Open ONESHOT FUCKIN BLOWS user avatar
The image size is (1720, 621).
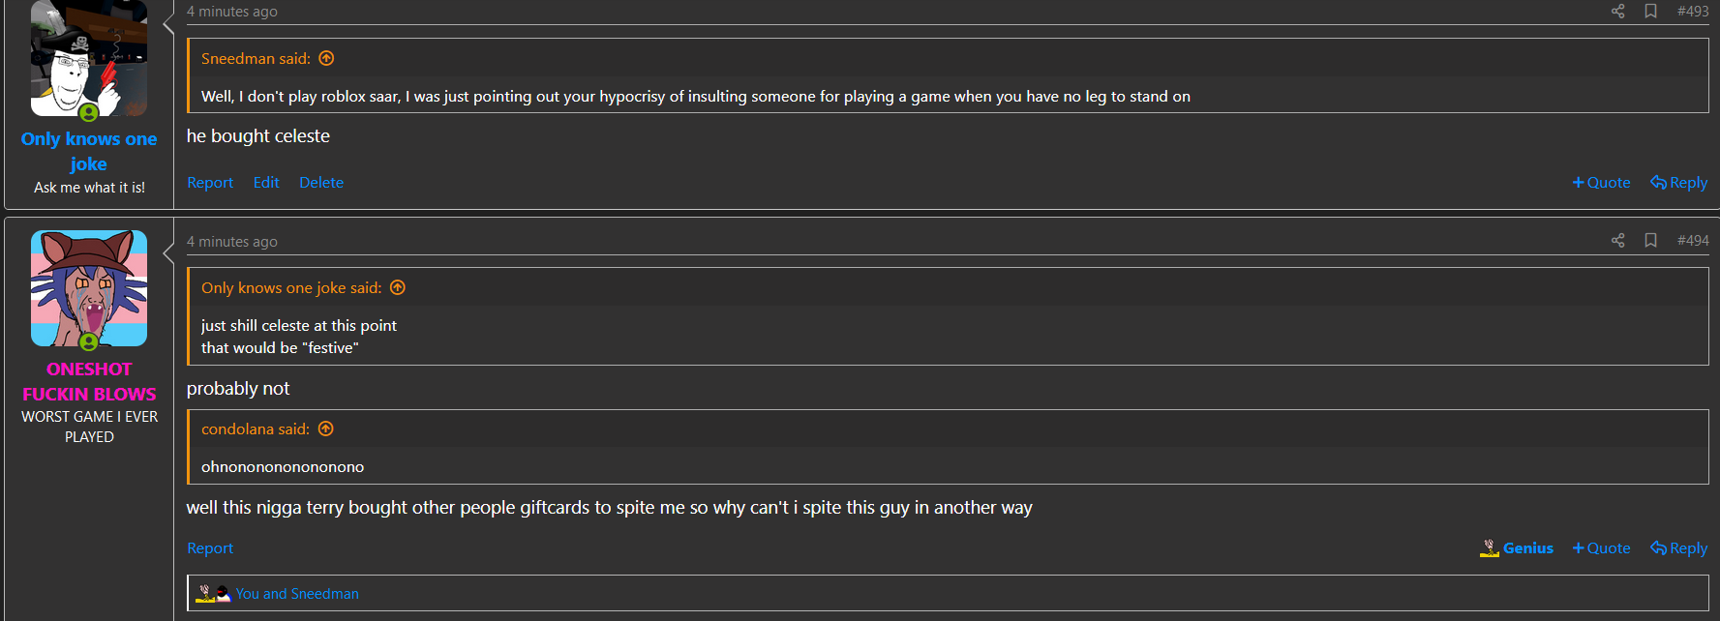pyautogui.click(x=89, y=288)
